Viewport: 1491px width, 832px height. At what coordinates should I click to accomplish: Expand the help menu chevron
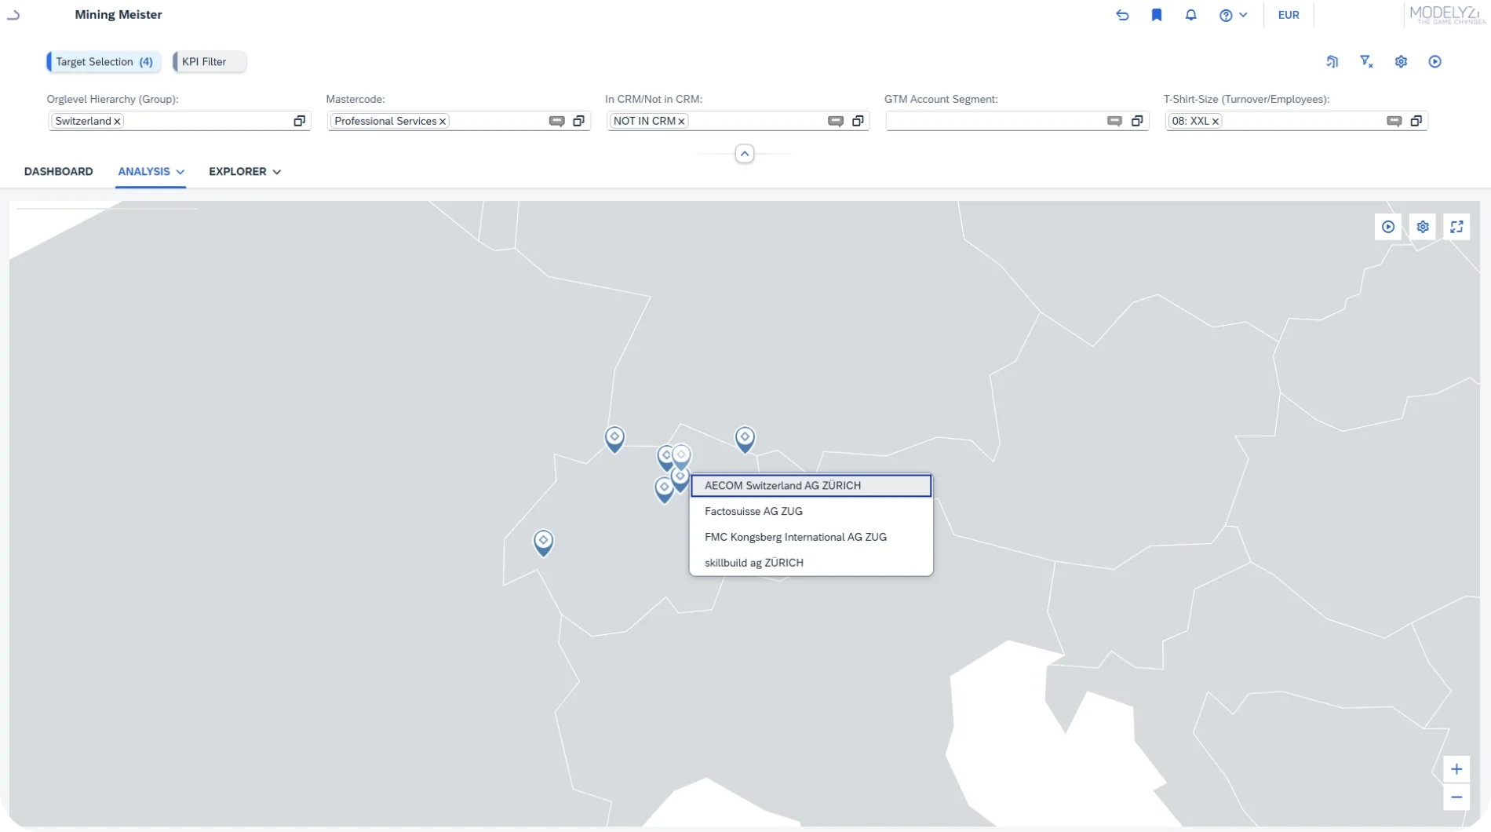tap(1243, 15)
